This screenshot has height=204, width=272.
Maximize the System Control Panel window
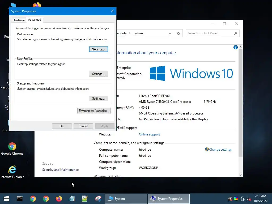coord(224,24)
